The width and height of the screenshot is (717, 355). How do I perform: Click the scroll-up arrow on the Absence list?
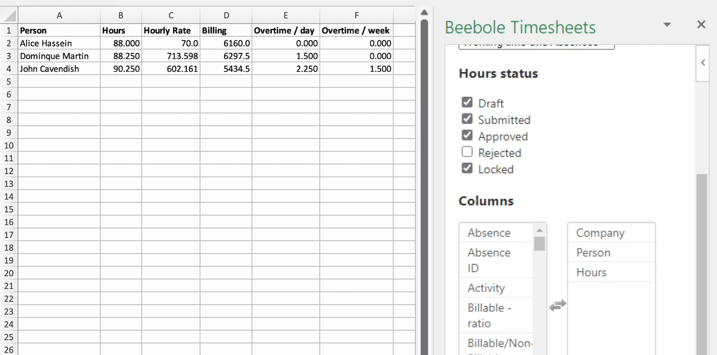pyautogui.click(x=540, y=230)
